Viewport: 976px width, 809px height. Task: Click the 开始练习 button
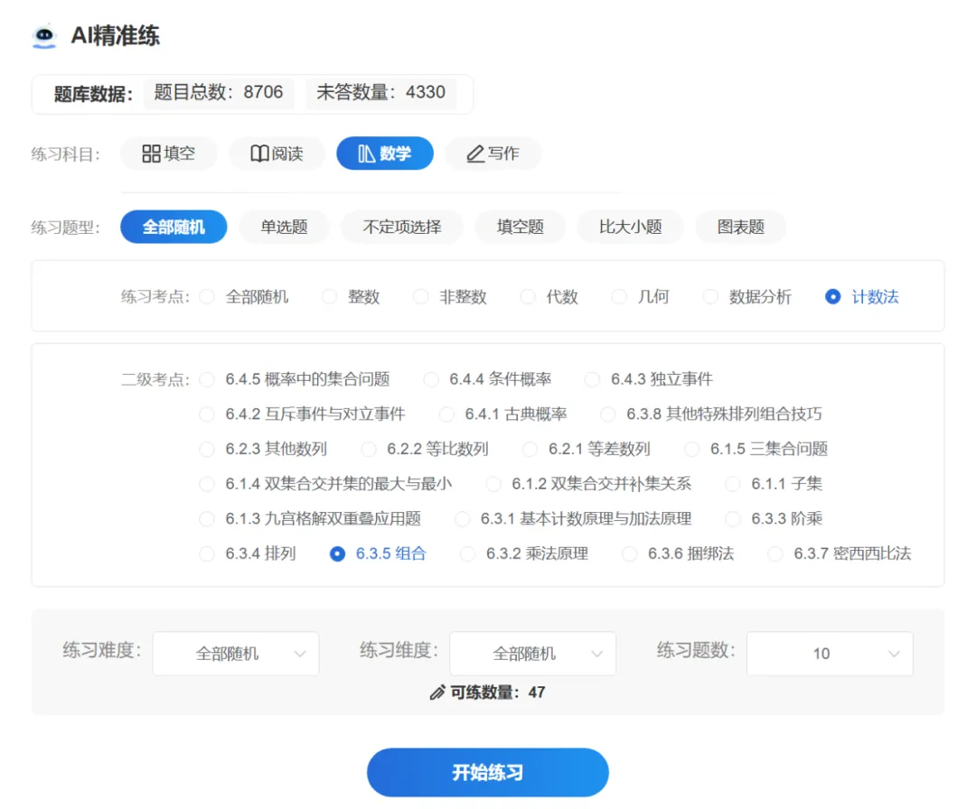(487, 772)
